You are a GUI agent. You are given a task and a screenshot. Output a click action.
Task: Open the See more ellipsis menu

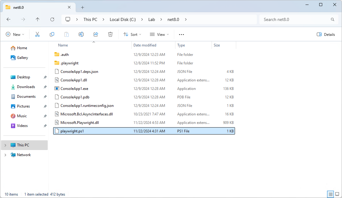click(x=181, y=34)
